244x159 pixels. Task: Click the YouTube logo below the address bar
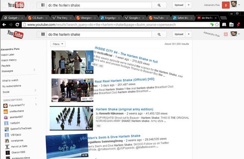coord(15,34)
